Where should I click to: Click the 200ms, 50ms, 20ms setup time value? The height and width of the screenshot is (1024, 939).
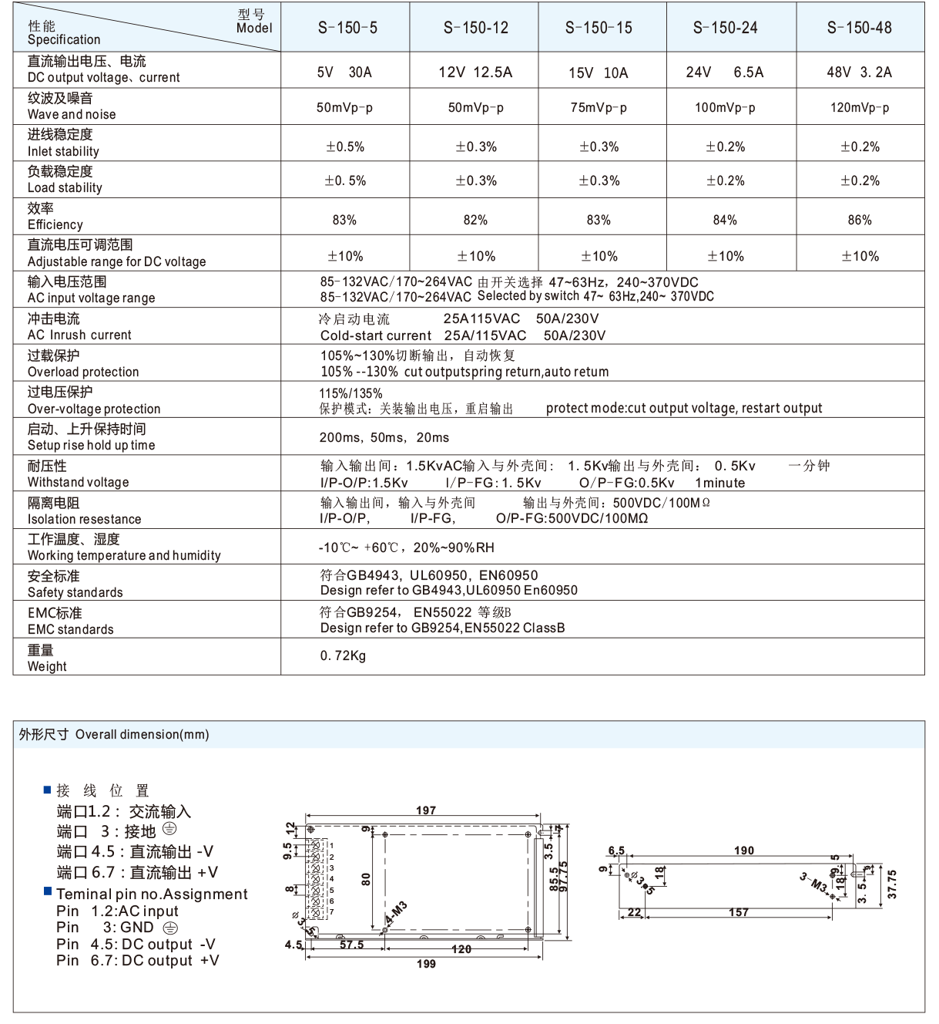click(384, 437)
